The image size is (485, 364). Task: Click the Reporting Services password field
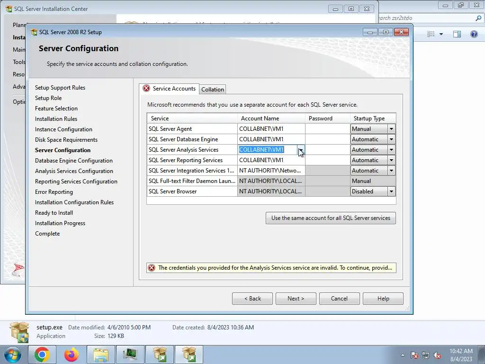click(328, 160)
